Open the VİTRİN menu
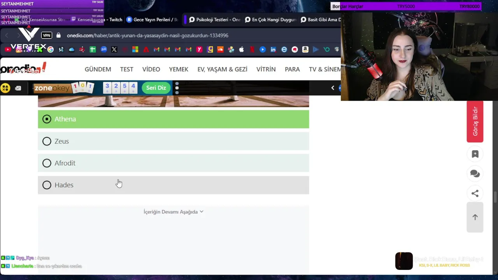 [x=266, y=69]
